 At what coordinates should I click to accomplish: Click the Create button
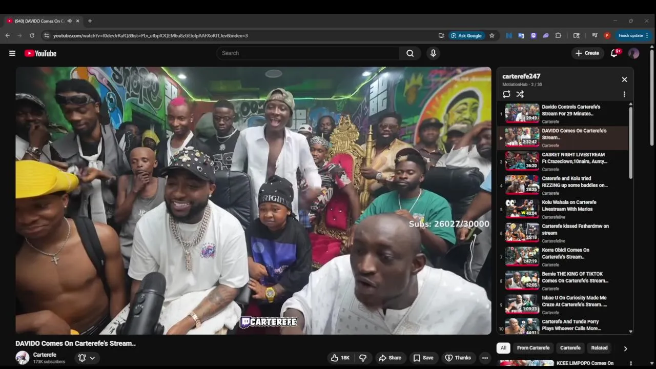[x=587, y=53]
